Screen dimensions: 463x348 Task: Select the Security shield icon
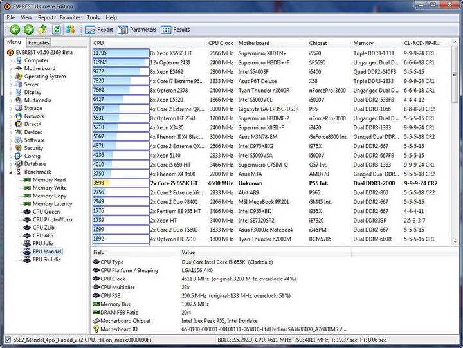tap(19, 148)
